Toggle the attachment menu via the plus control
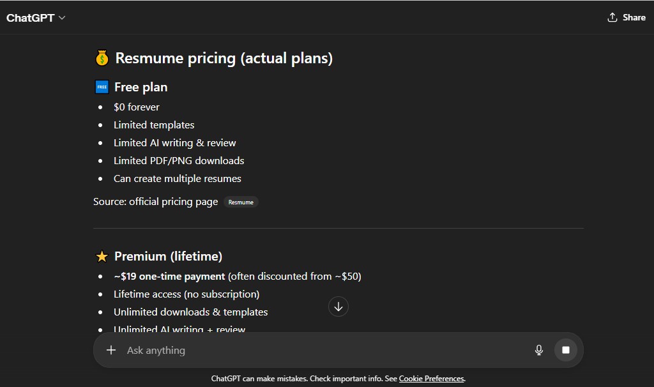This screenshot has width=654, height=387. pyautogui.click(x=111, y=350)
